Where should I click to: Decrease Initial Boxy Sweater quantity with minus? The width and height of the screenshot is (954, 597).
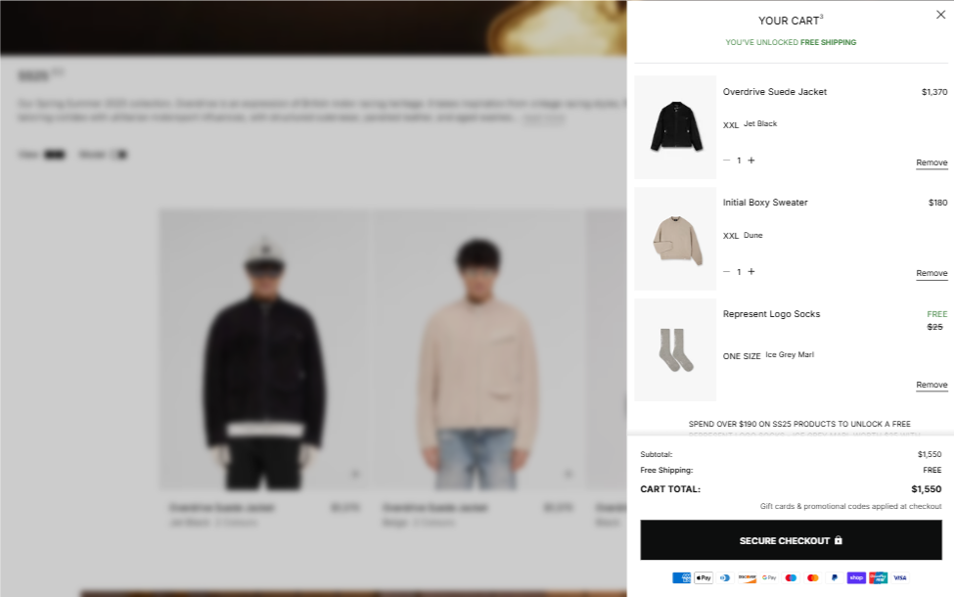tap(726, 272)
